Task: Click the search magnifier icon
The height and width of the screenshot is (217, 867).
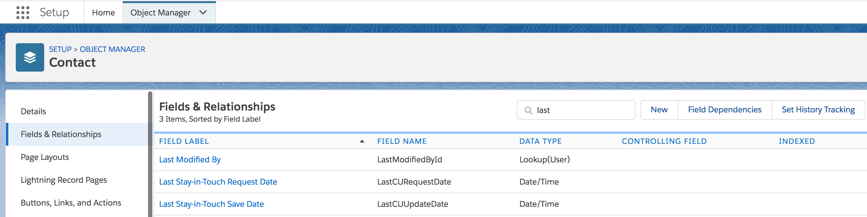Action: pos(528,110)
